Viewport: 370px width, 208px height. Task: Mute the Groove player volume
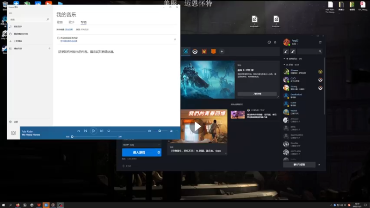coord(149,131)
